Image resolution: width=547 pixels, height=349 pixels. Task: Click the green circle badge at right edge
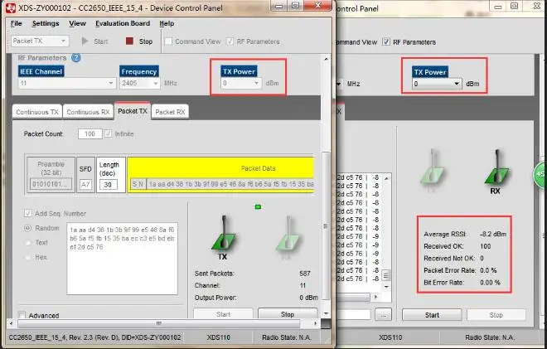point(540,174)
